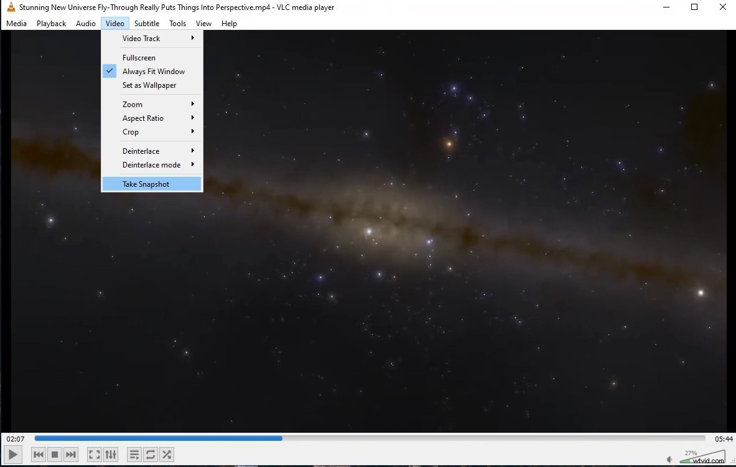Uncheck Always Fit Window option
Screen dimensions: 736x467
[x=153, y=72]
